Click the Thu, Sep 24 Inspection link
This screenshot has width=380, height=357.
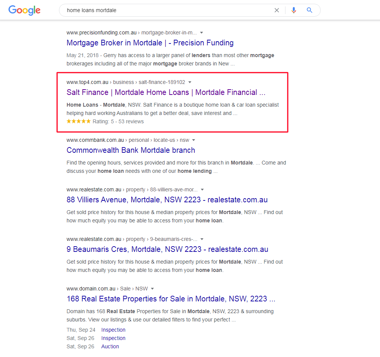113,330
